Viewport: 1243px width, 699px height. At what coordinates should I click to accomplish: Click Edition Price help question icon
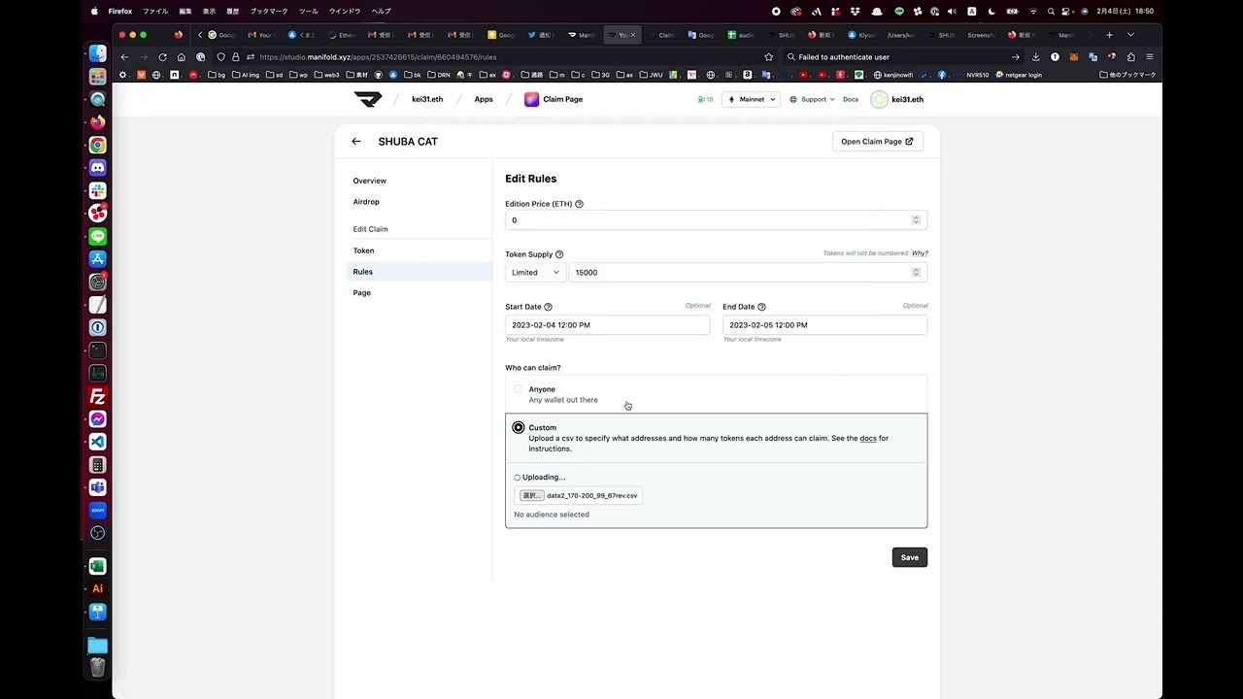point(579,204)
